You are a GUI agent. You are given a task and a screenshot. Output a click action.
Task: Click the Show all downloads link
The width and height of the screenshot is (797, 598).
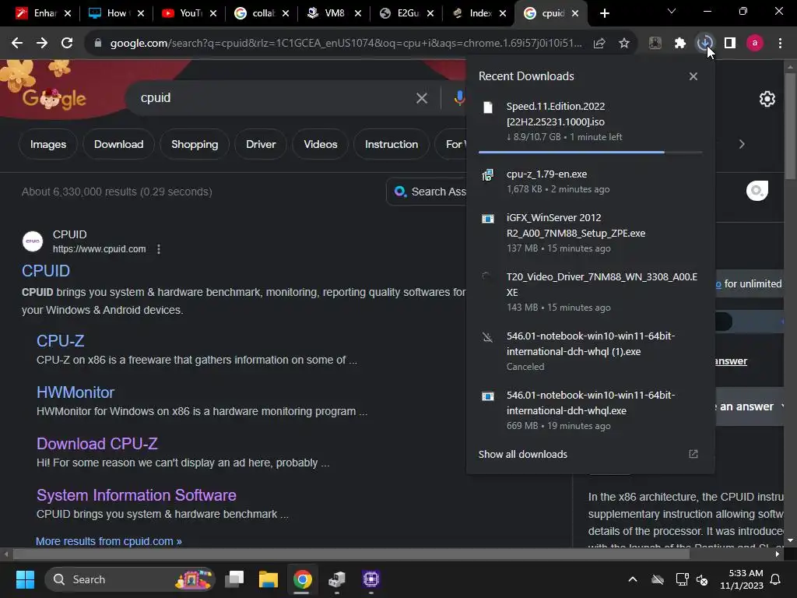point(522,455)
